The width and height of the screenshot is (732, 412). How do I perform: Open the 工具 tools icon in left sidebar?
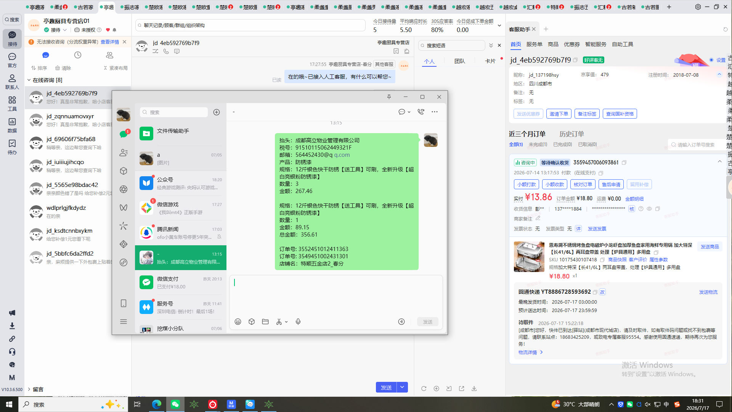[x=12, y=103]
